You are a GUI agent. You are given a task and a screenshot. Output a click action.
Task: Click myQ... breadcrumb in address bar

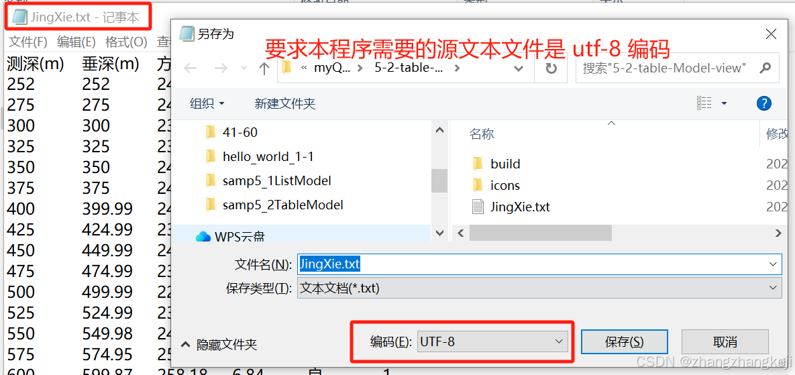(332, 68)
